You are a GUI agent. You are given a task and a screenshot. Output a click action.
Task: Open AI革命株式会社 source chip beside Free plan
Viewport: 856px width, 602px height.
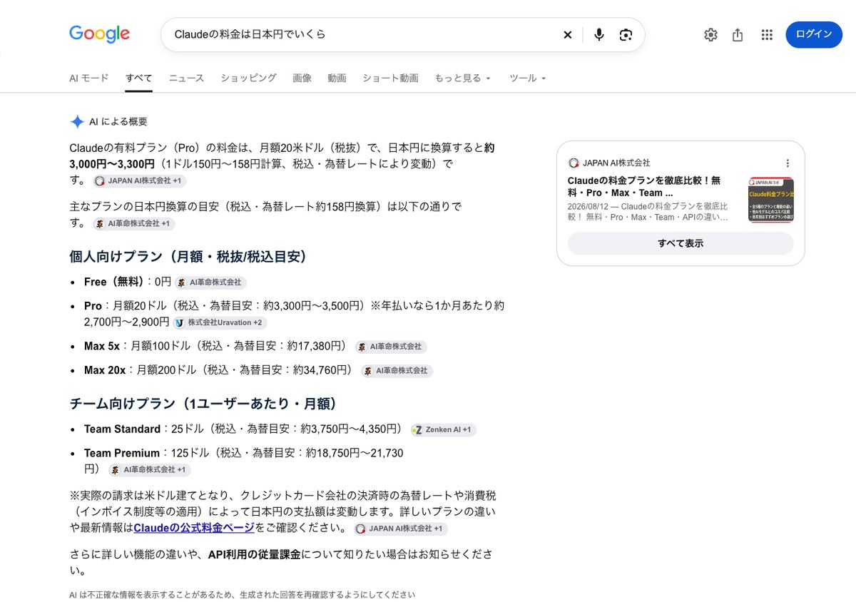210,282
